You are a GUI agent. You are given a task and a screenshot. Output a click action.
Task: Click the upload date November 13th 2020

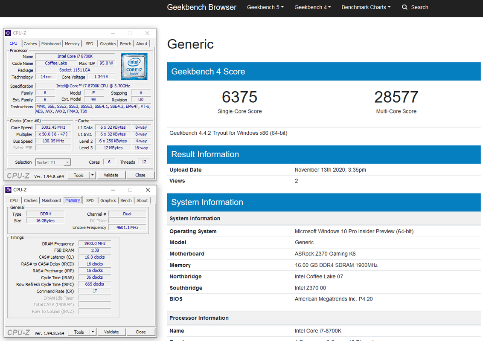pos(330,170)
